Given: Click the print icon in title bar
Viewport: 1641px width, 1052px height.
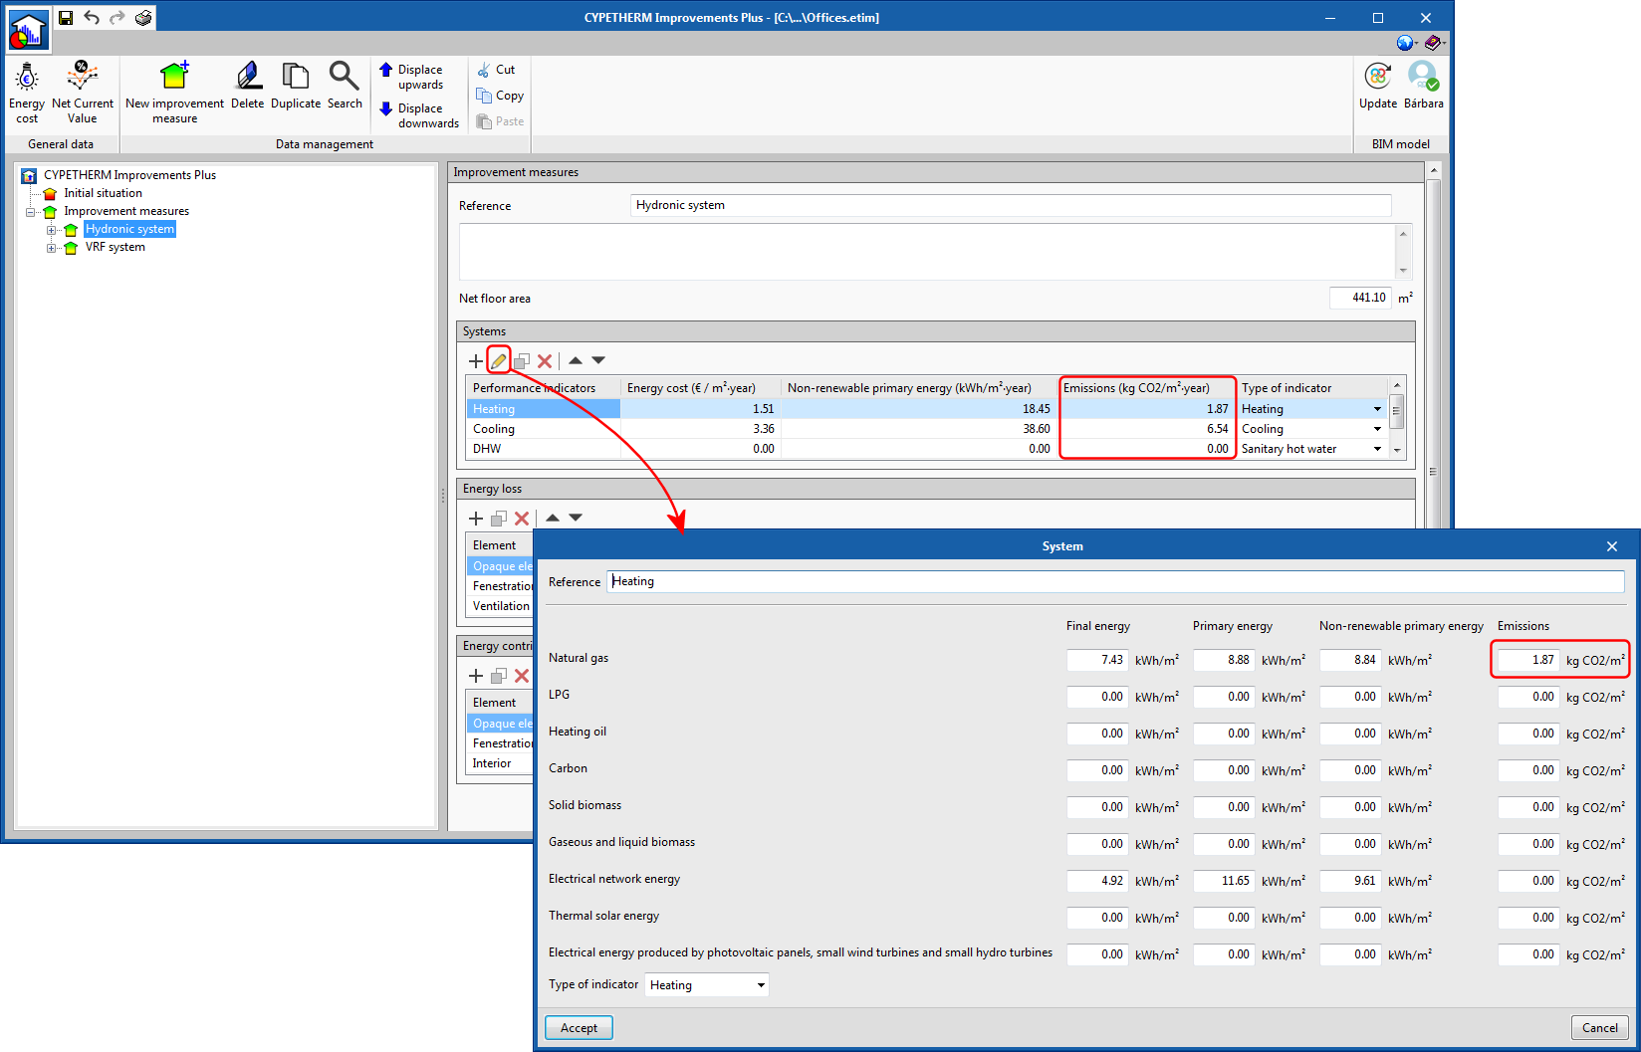Looking at the screenshot, I should pyautogui.click(x=143, y=18).
